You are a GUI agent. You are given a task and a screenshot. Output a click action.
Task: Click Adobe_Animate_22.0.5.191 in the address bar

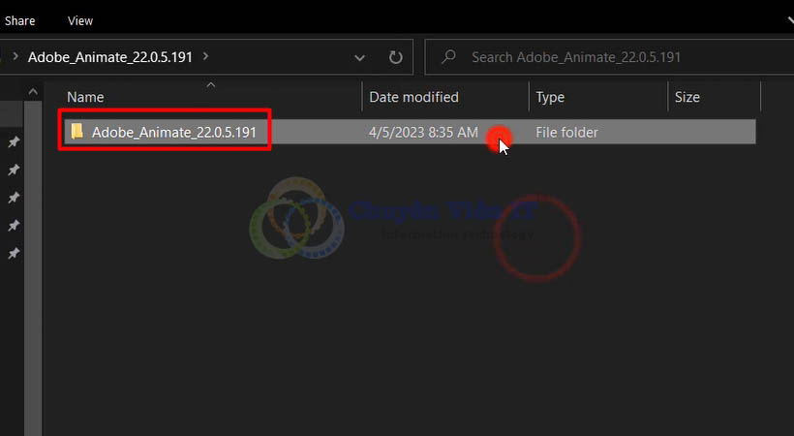109,57
